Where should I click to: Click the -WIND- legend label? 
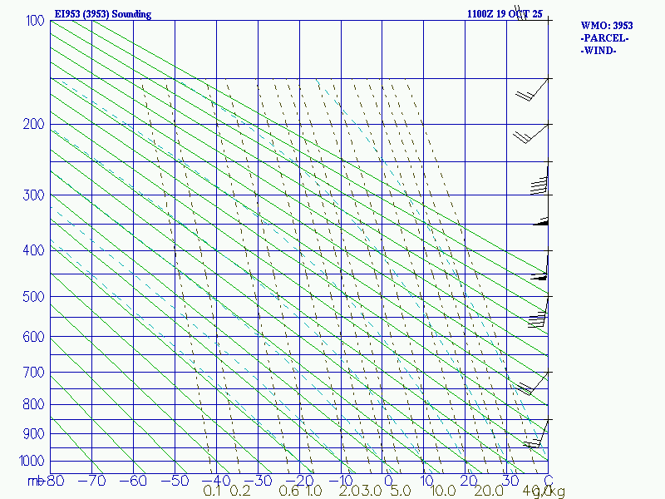598,51
